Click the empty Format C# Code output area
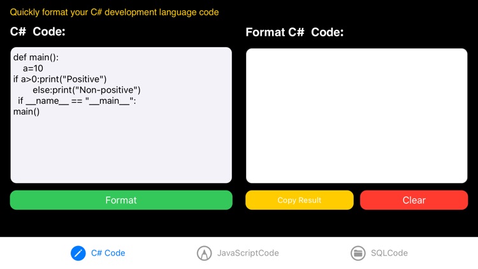 click(x=357, y=115)
